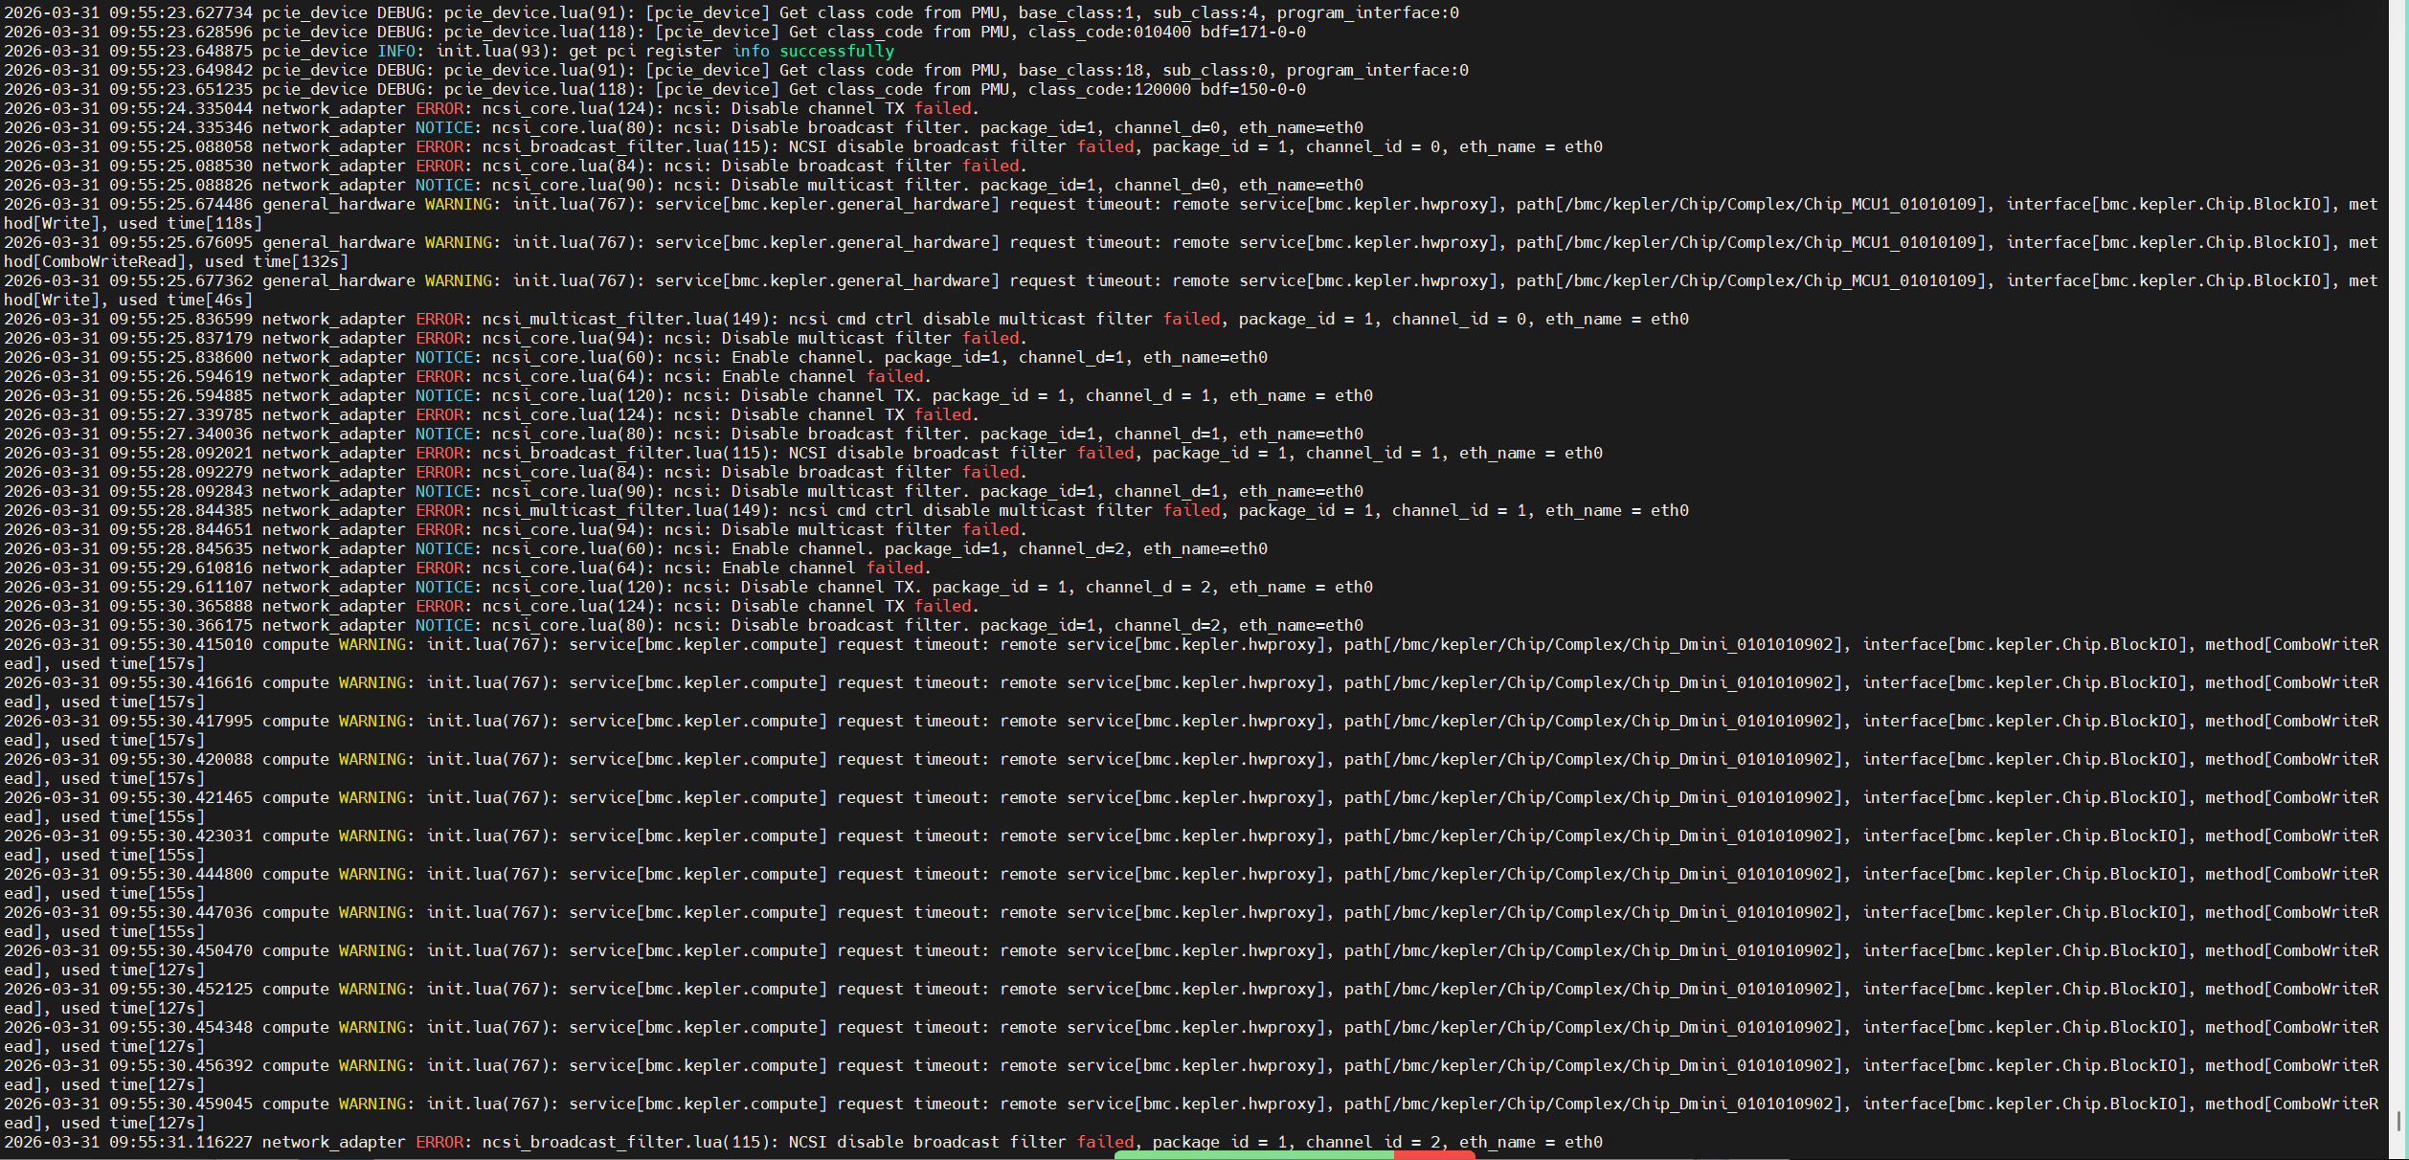Click the red segment of bottom progress bar
The height and width of the screenshot is (1160, 2409).
[1433, 1155]
